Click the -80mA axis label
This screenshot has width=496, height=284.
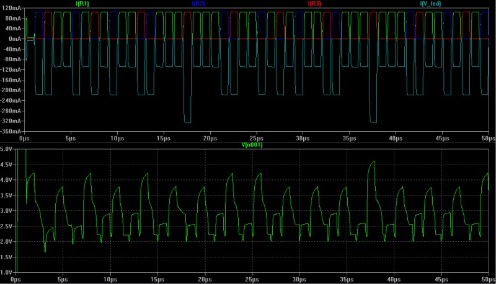click(12, 59)
